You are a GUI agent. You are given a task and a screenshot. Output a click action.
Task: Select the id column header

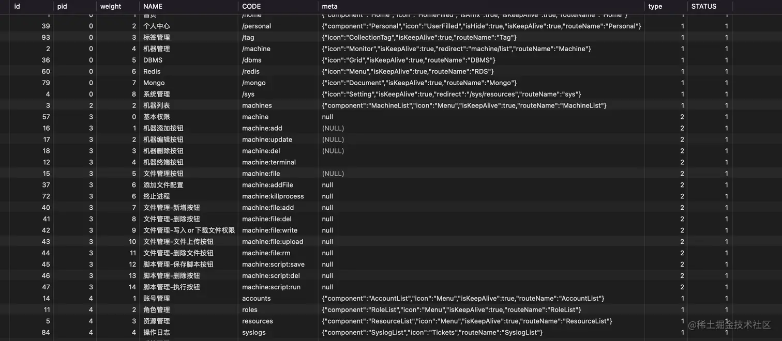tap(17, 6)
